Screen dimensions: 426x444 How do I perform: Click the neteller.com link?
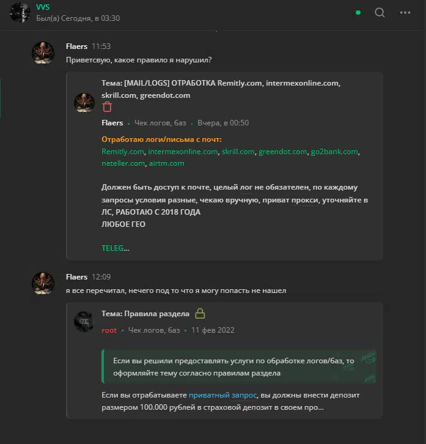pos(123,163)
